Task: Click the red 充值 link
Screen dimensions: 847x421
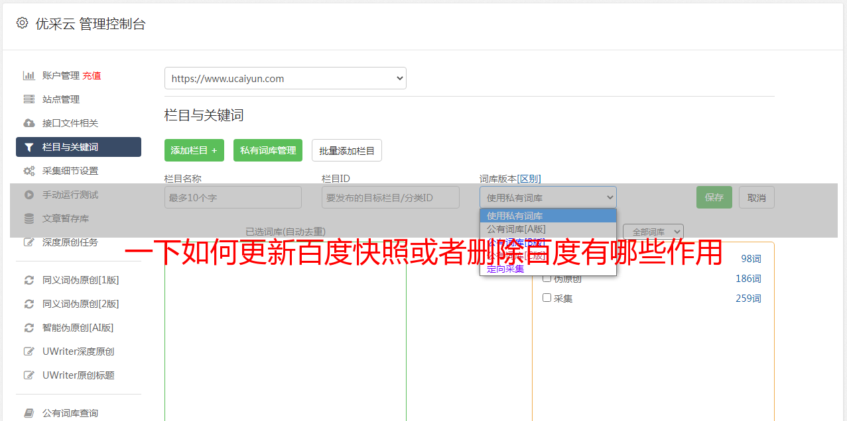Action: point(92,75)
